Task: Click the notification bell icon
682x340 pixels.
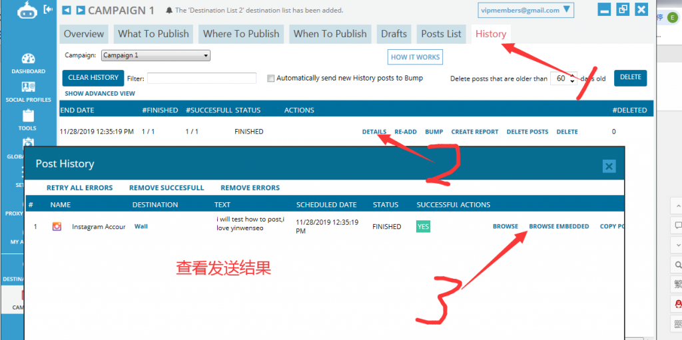Action: click(x=169, y=11)
